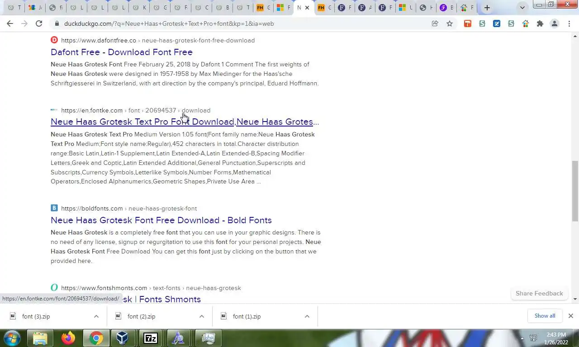Open the puzzle-piece Extensions menu
Screen dimensions: 579x347
[540, 23]
